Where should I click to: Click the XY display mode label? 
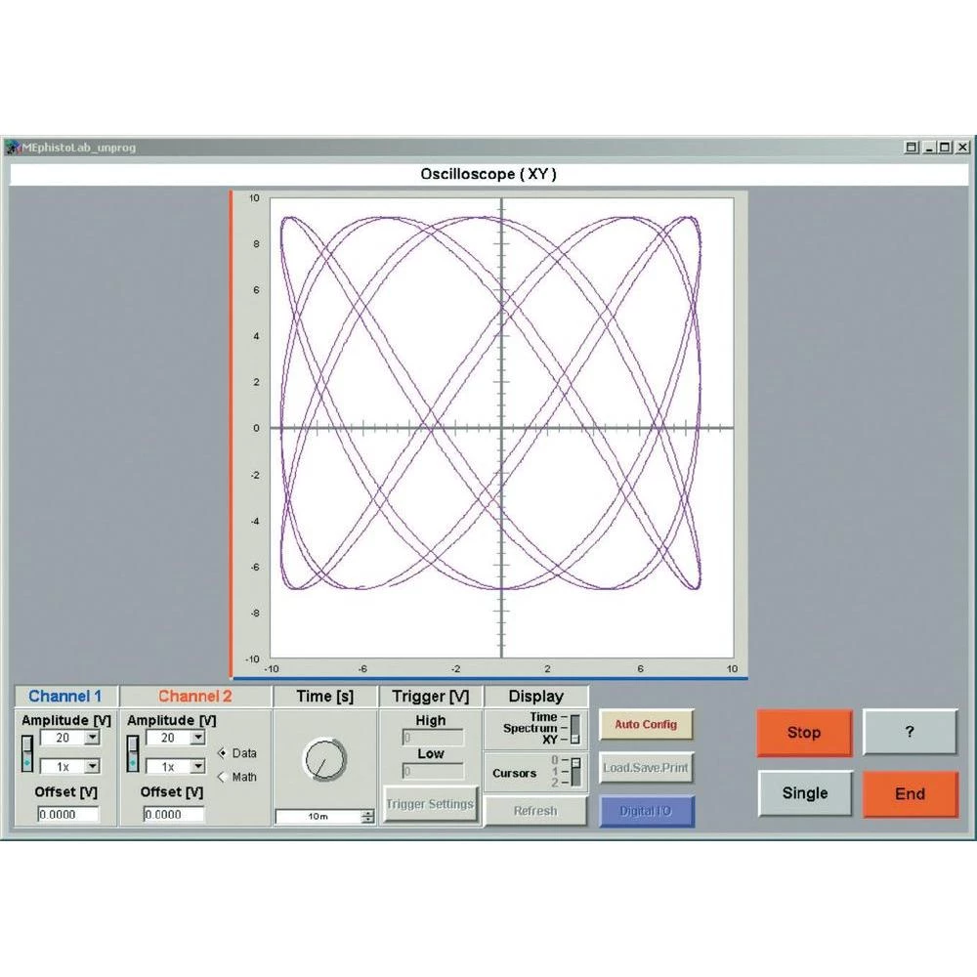pos(549,740)
